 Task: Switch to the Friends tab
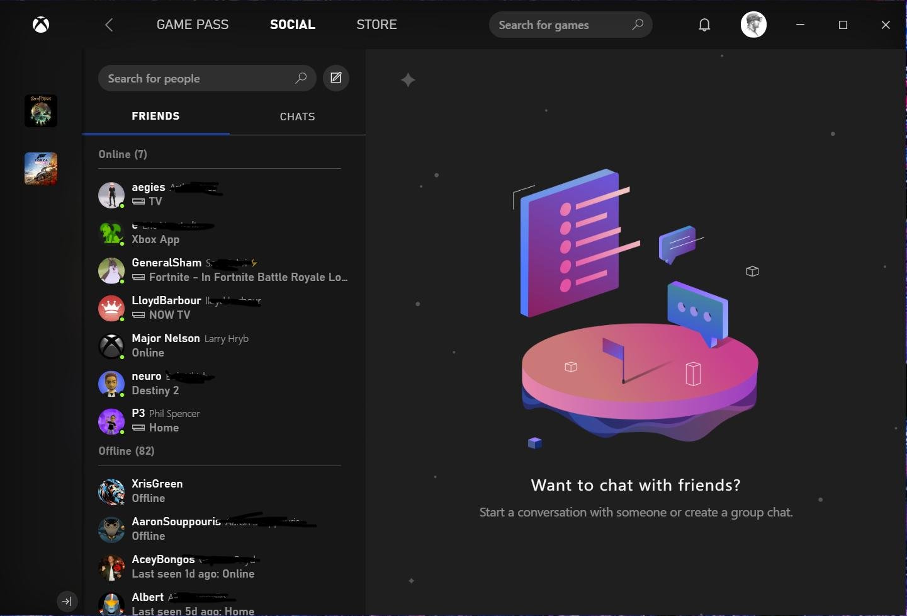coord(155,116)
